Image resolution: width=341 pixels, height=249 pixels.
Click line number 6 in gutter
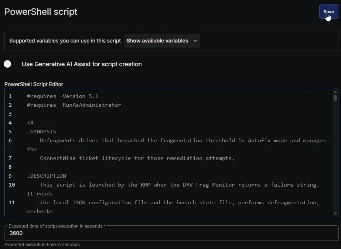click(10, 140)
